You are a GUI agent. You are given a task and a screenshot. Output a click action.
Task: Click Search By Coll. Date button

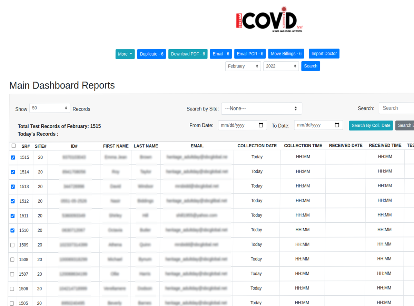pyautogui.click(x=371, y=126)
